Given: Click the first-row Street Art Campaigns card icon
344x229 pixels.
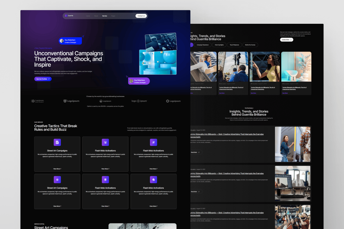Looking at the screenshot, I should point(57,142).
